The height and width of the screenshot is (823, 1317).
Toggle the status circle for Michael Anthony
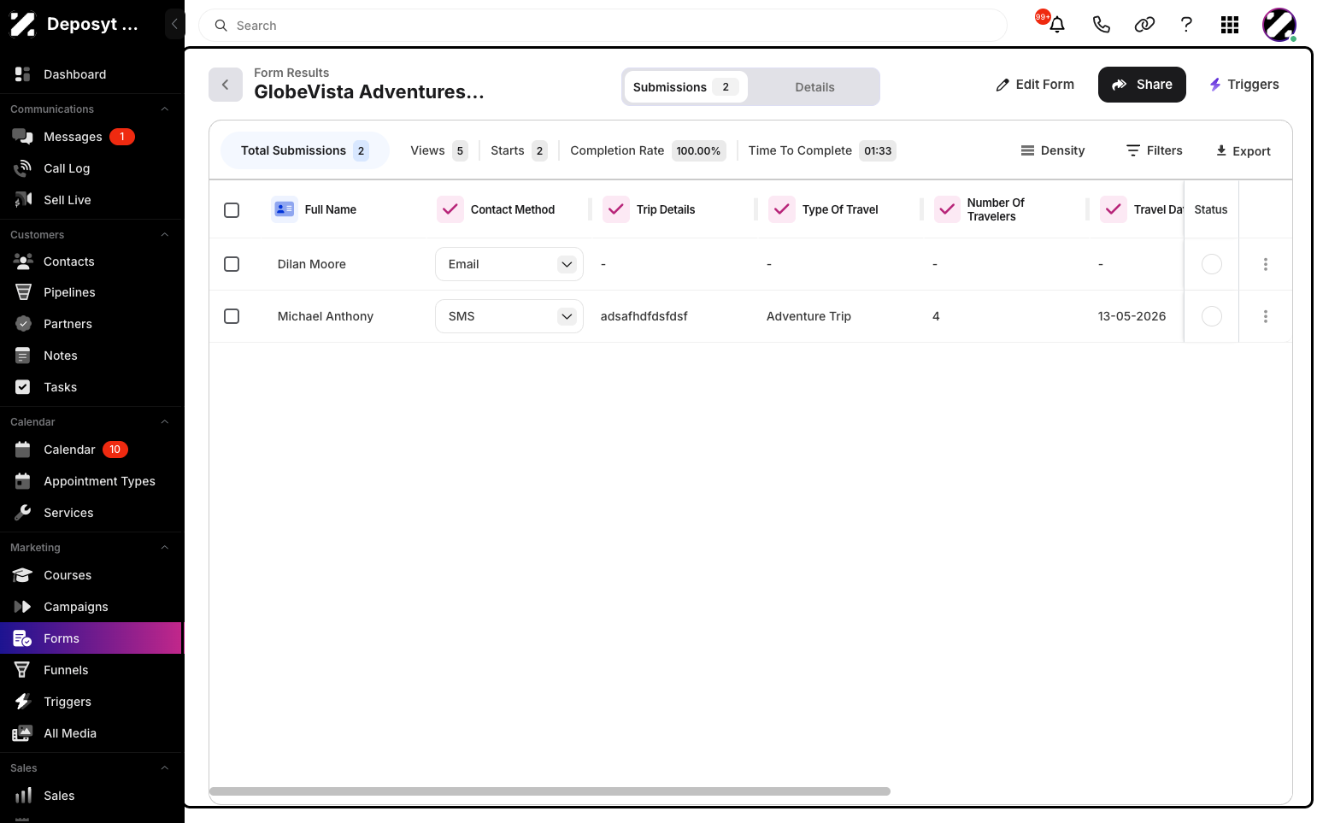1212,316
